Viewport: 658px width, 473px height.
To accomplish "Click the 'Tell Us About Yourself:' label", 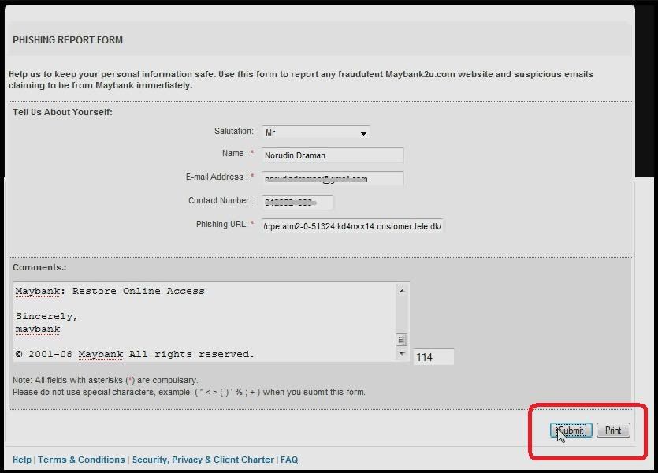I will (x=62, y=112).
